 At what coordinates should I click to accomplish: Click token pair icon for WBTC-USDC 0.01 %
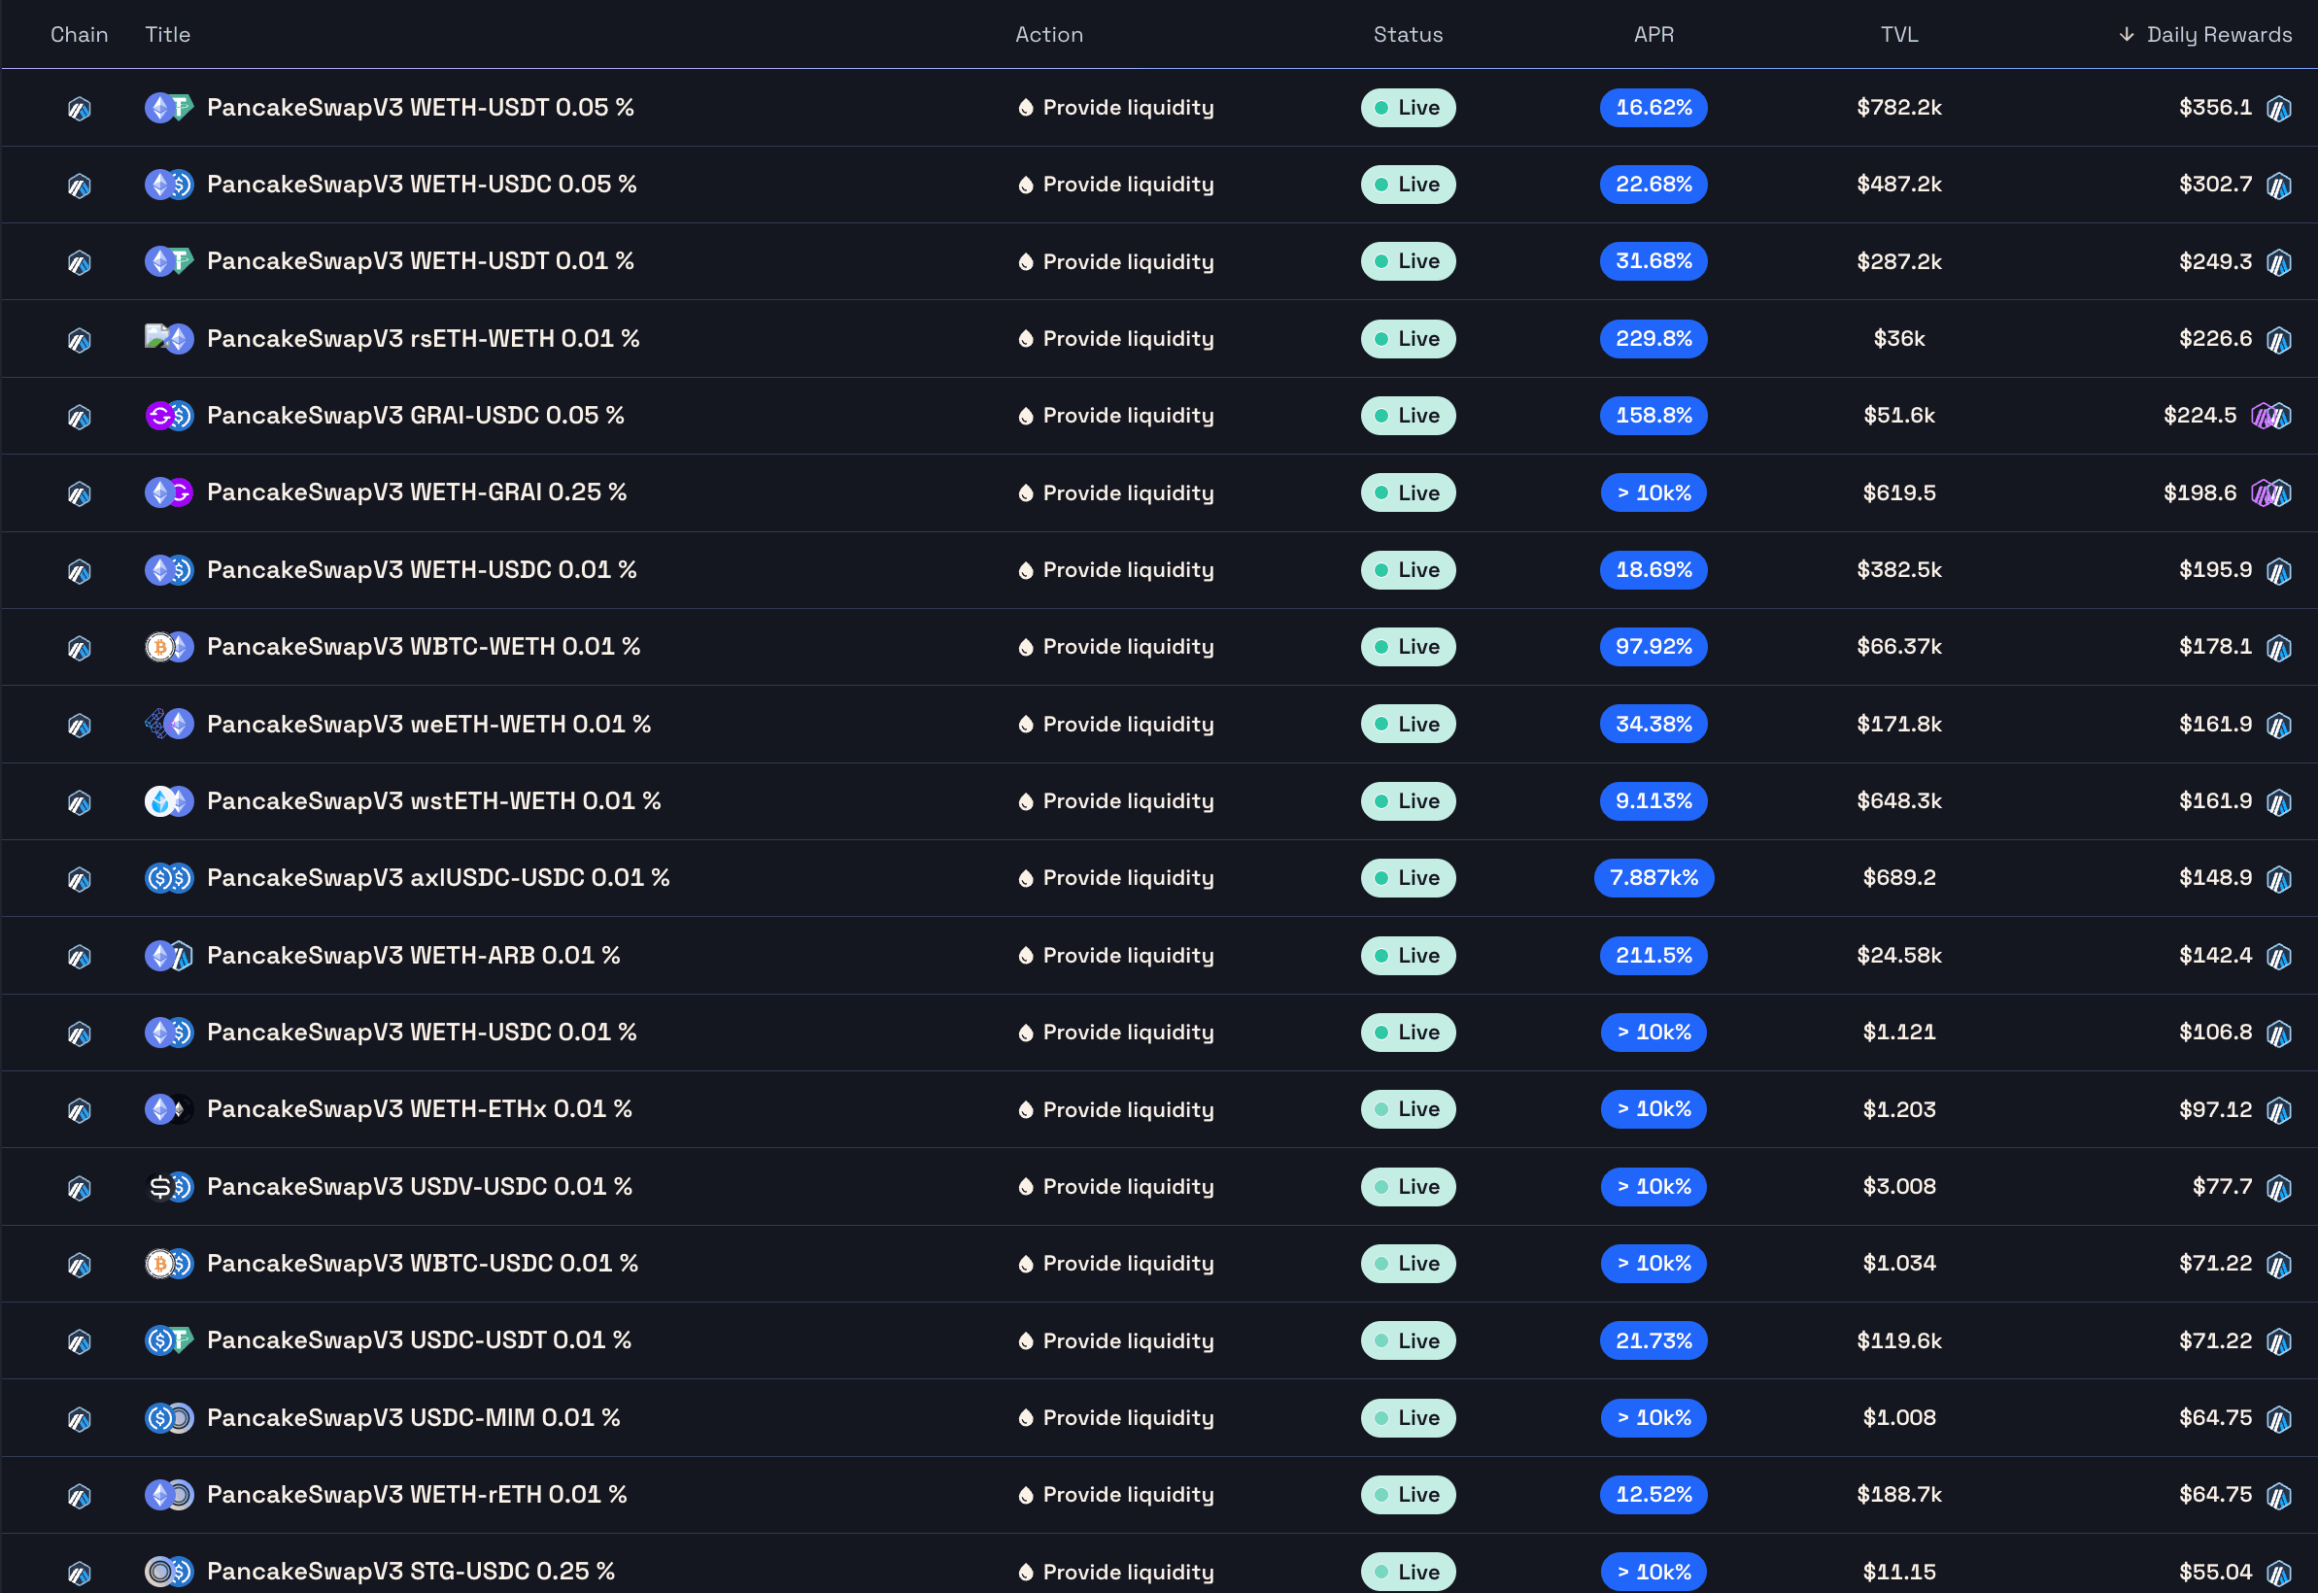(x=169, y=1264)
